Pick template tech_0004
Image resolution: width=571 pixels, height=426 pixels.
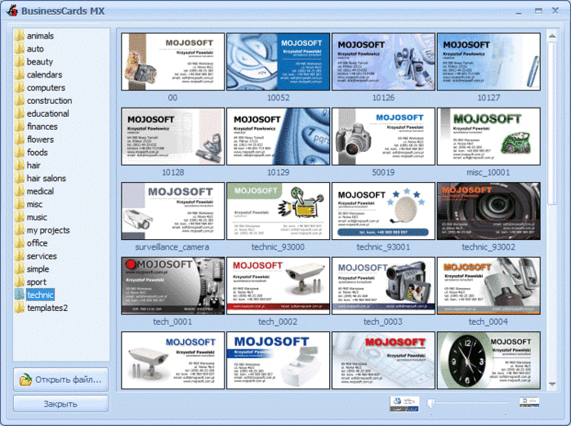coord(488,286)
